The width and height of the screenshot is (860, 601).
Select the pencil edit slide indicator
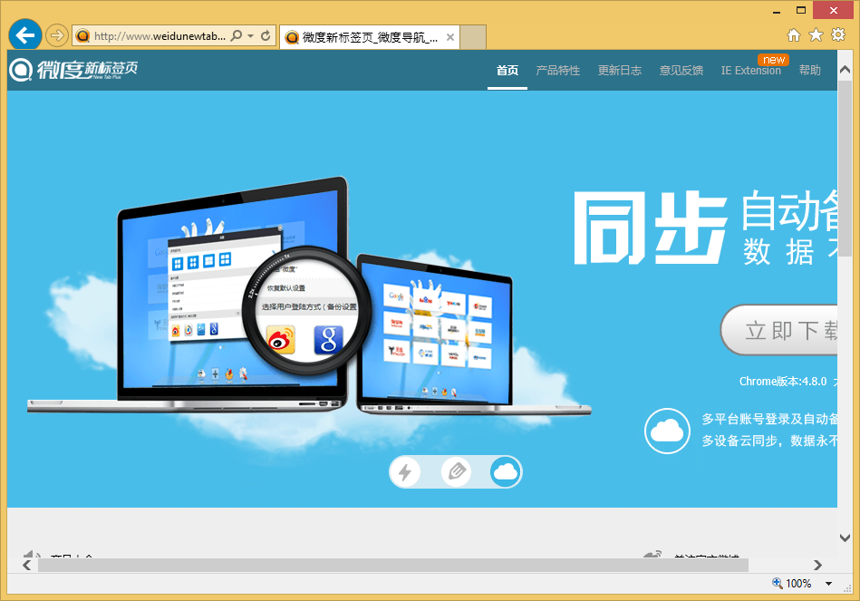pos(457,471)
